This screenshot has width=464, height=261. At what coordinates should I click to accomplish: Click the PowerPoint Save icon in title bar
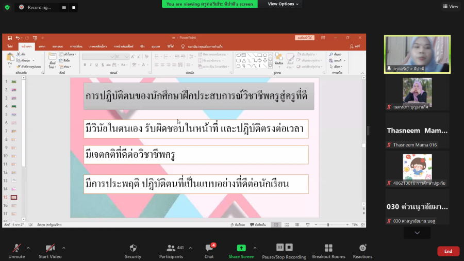10,38
